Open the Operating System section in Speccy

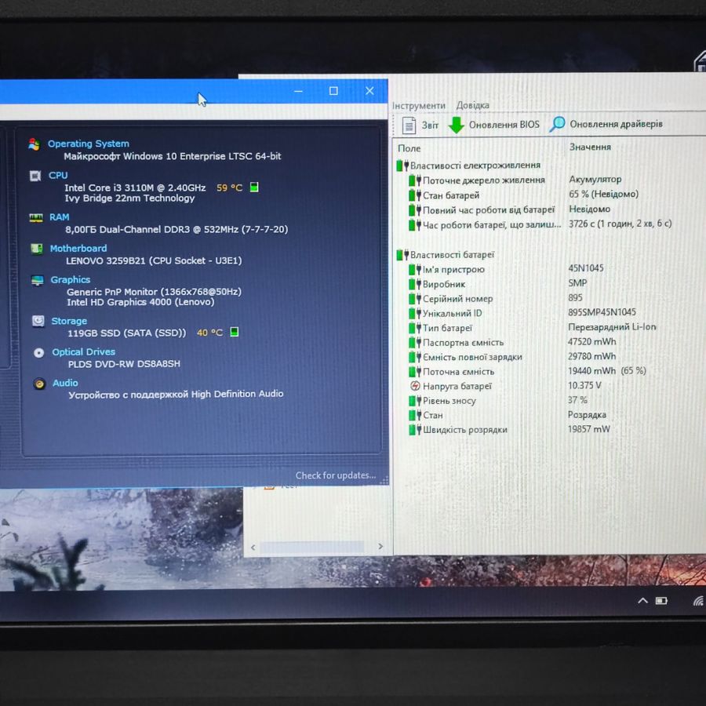click(88, 144)
